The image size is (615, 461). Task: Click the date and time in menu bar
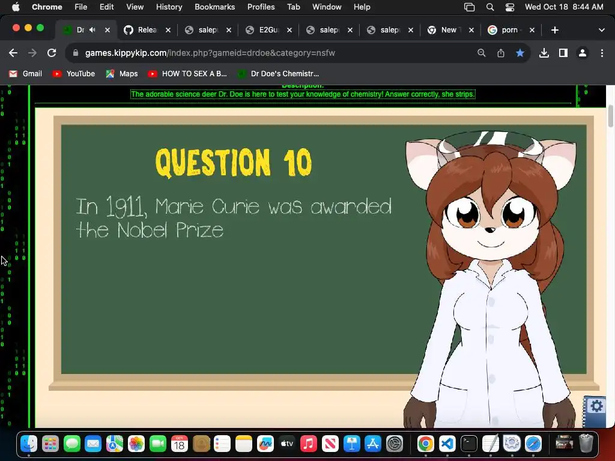click(x=564, y=7)
